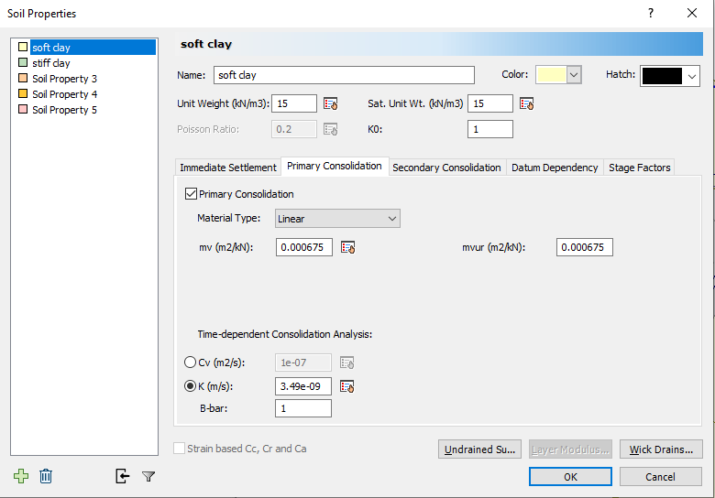This screenshot has width=715, height=498.
Task: Click the Unit Weight (kN/m3) field
Action: click(294, 103)
